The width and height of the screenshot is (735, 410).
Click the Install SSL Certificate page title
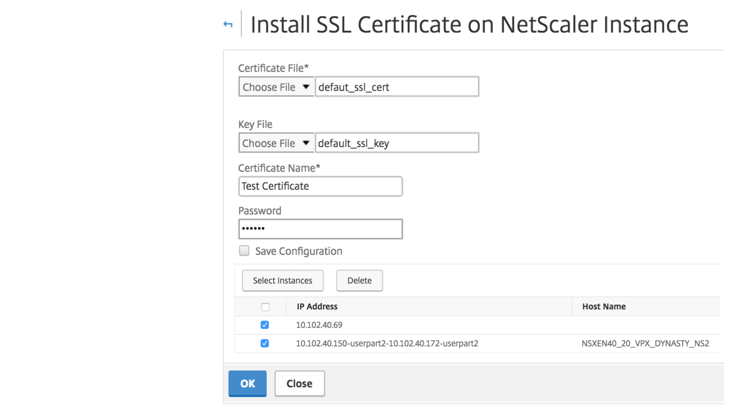click(469, 24)
